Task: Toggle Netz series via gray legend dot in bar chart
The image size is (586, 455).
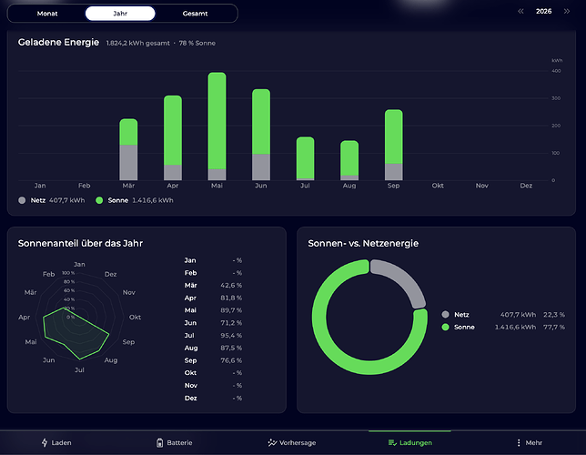Action: pyautogui.click(x=22, y=200)
